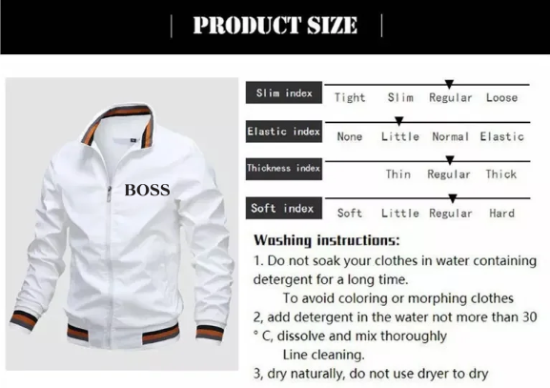Select the Slim index label
550x388 pixels.
coord(284,92)
